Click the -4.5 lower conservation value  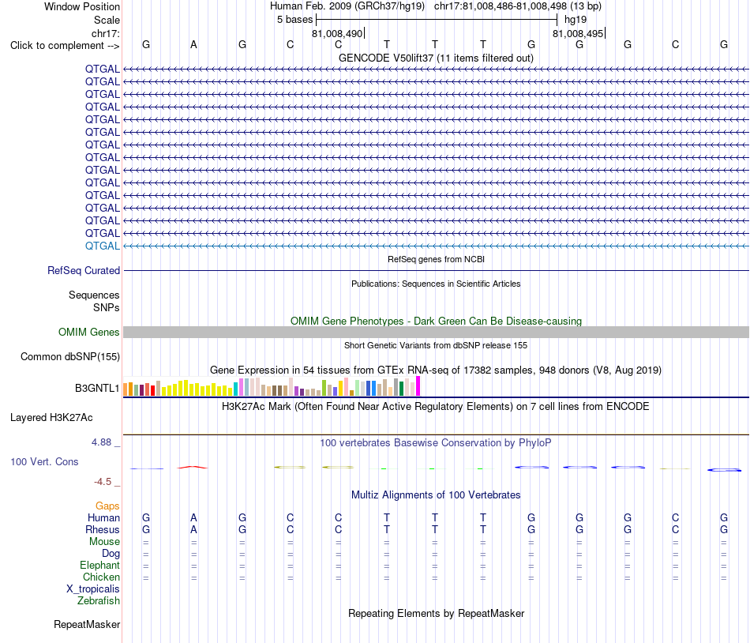(103, 481)
